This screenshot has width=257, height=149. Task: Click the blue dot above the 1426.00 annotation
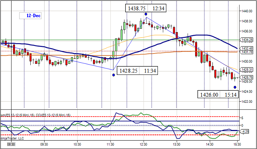235,87
